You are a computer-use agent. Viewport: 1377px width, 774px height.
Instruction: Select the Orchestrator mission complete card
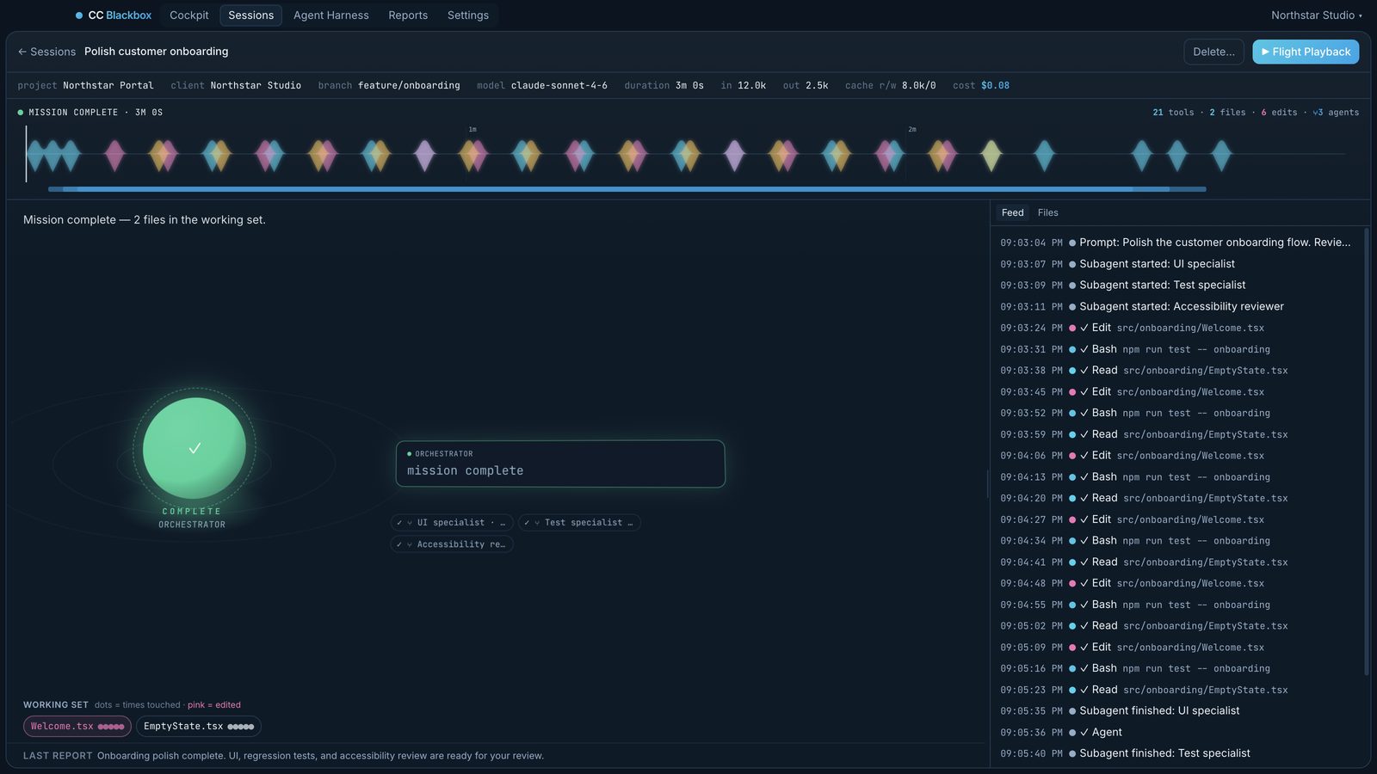pos(560,464)
